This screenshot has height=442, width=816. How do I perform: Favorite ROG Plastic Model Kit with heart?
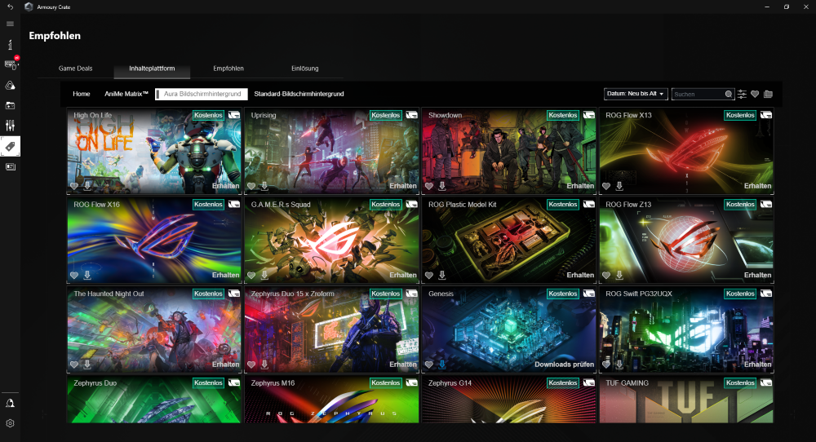click(429, 276)
